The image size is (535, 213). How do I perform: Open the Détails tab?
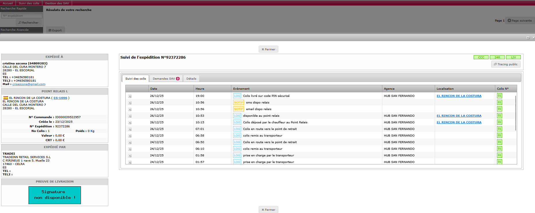click(x=191, y=79)
